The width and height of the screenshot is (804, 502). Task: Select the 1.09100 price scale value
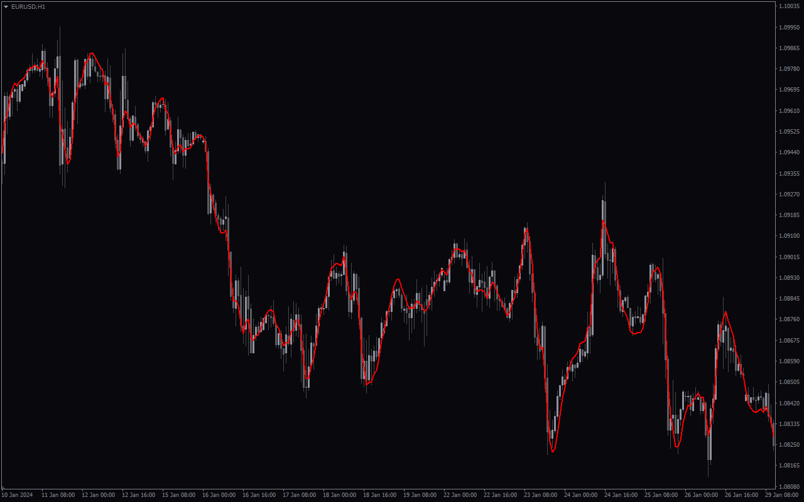click(789, 235)
